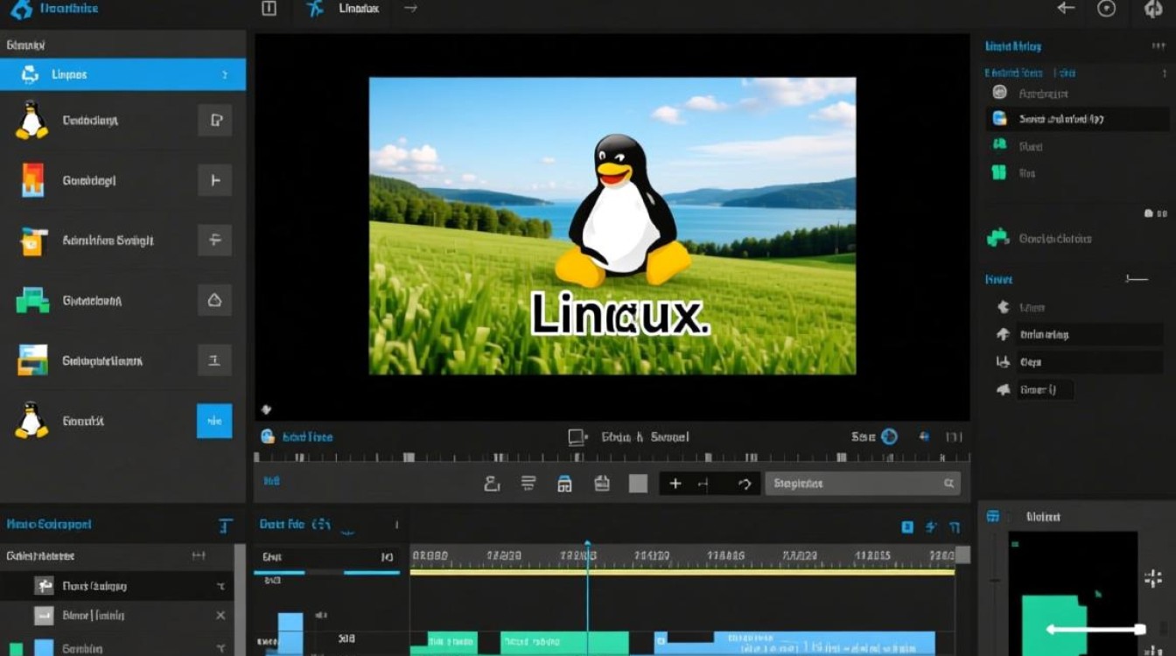Viewport: 1176px width, 656px height.
Task: Click the filter icon in the bottom-left panel header
Action: point(226,523)
